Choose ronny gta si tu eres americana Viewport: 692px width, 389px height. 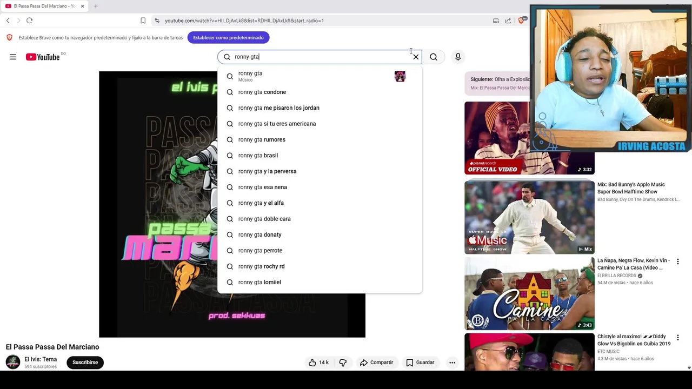320,124
